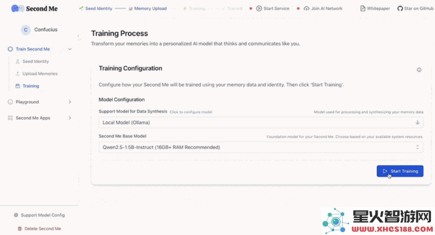Click the Train Second Me menu label
This screenshot has height=235, width=435.
[33, 49]
